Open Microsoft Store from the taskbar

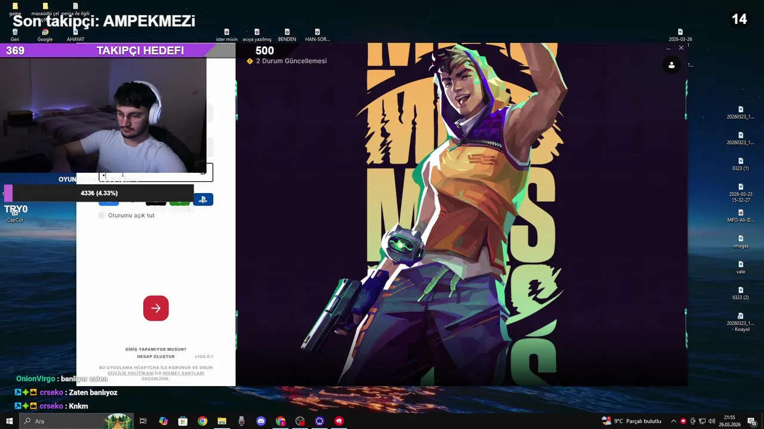coord(183,421)
